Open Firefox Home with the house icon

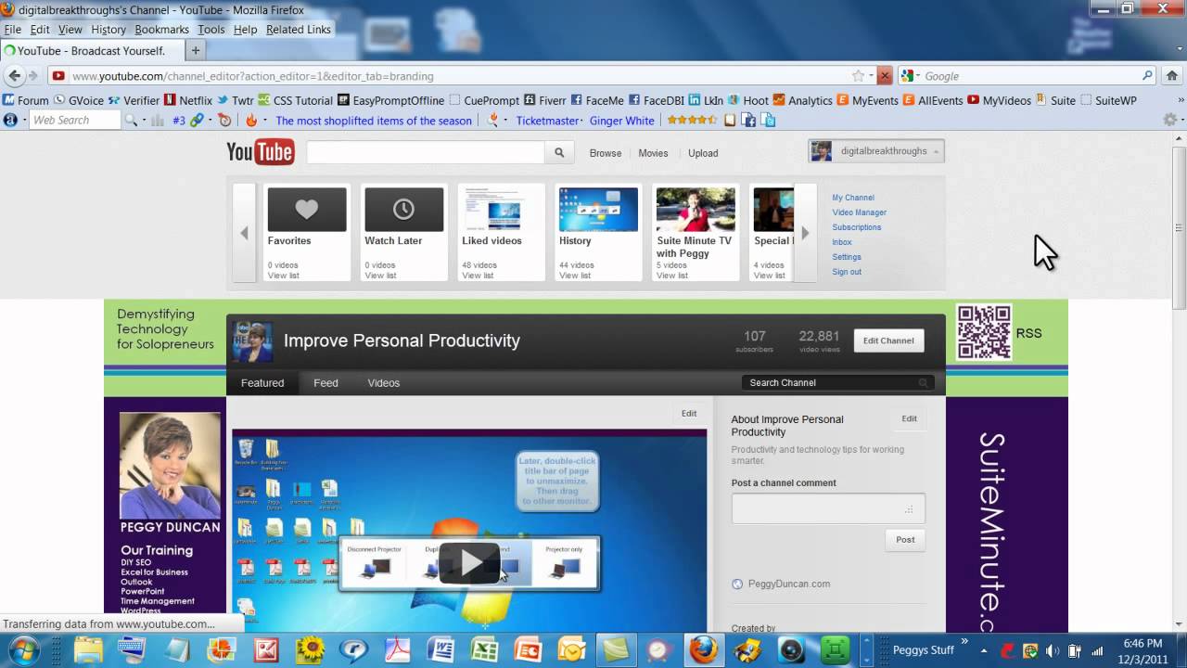point(1172,76)
